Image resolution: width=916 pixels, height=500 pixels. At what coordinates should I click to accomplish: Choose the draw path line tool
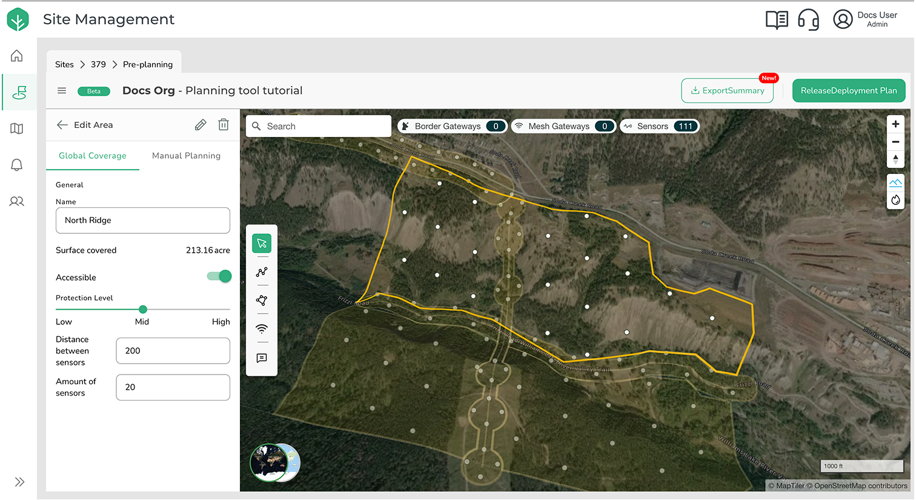(x=262, y=272)
